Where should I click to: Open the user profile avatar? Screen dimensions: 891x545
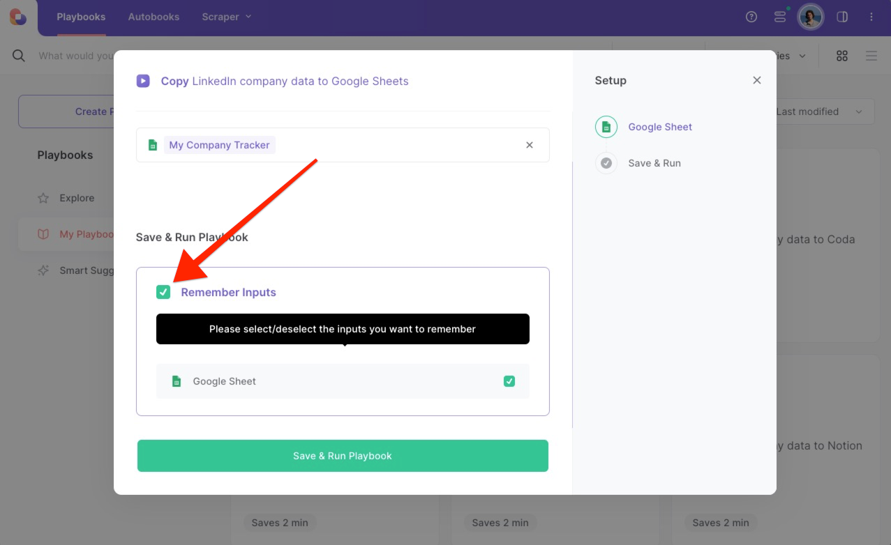pos(811,17)
